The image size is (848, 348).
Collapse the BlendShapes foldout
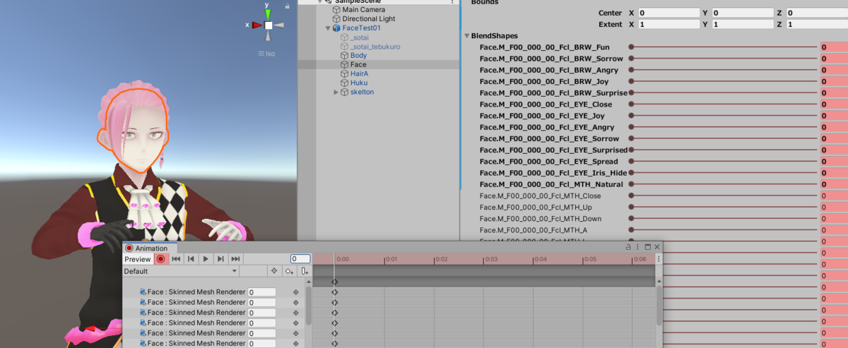[x=467, y=36]
